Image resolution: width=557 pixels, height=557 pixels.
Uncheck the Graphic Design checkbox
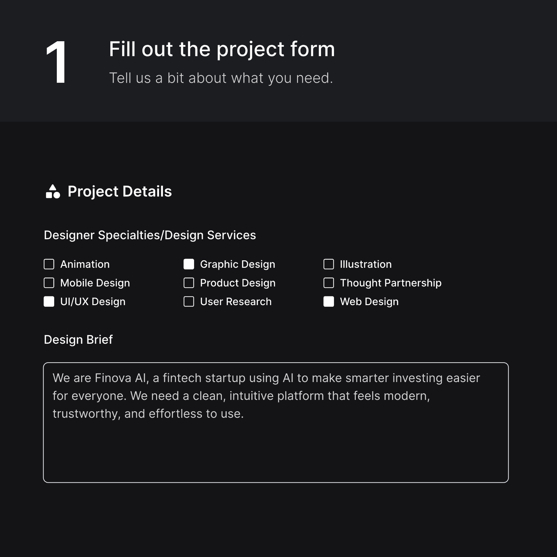(189, 264)
